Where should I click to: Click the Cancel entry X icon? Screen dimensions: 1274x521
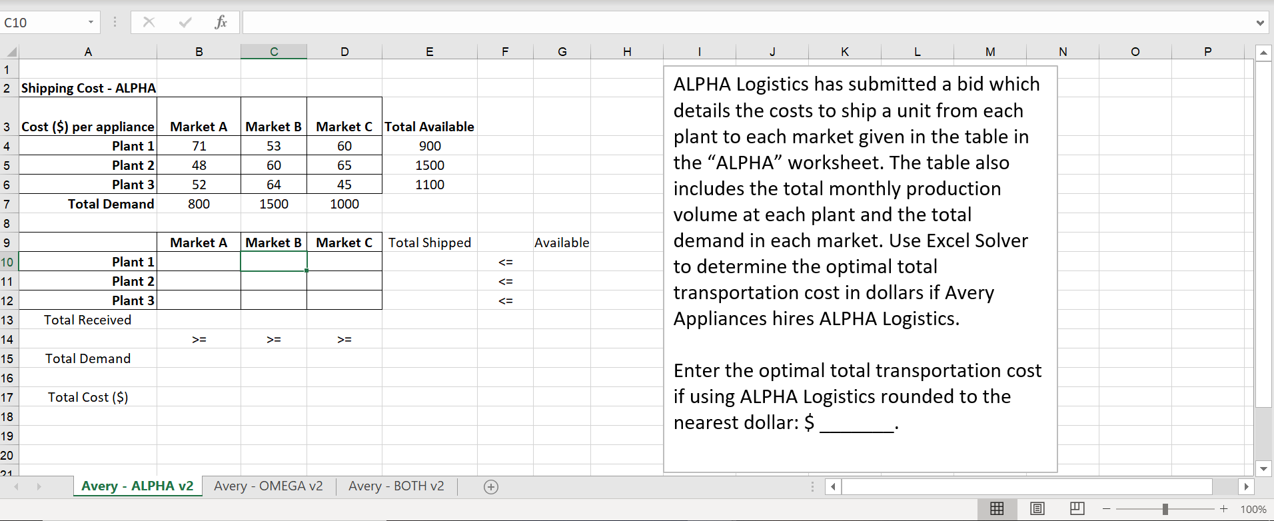click(x=149, y=23)
